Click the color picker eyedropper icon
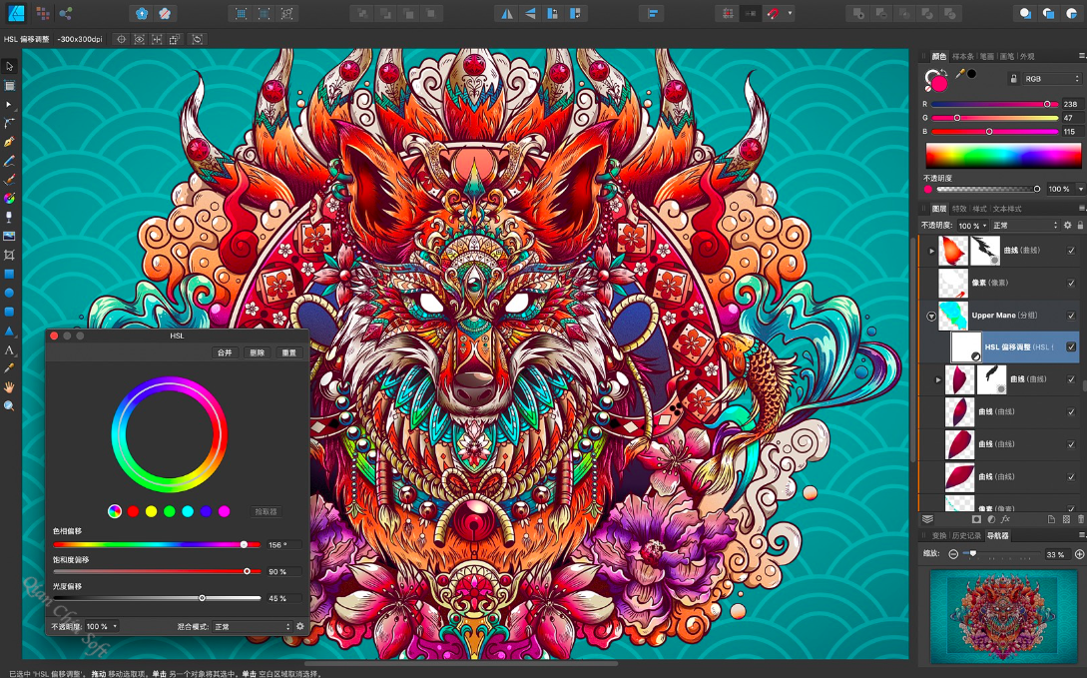 click(960, 74)
